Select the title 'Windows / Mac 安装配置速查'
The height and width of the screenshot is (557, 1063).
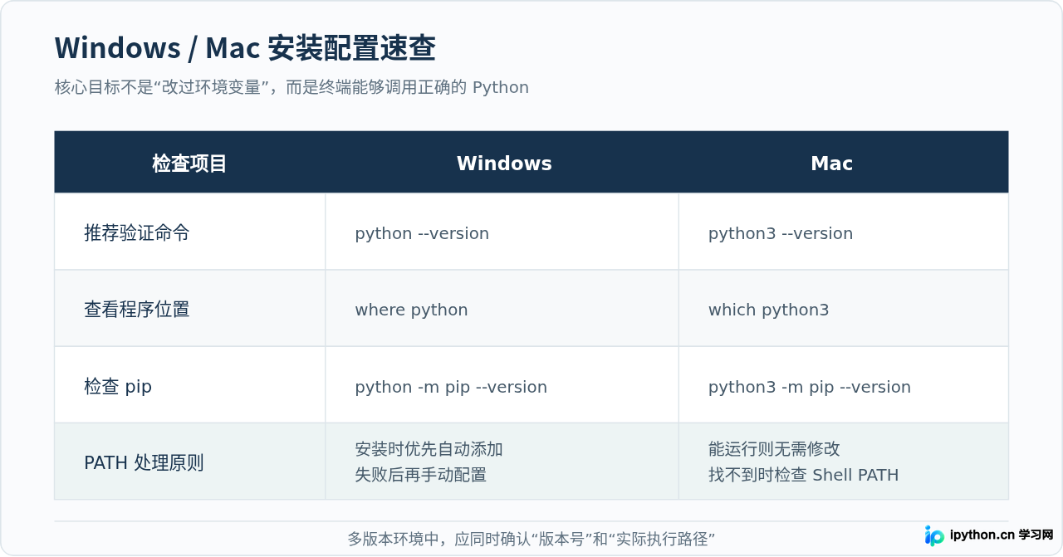coord(245,48)
